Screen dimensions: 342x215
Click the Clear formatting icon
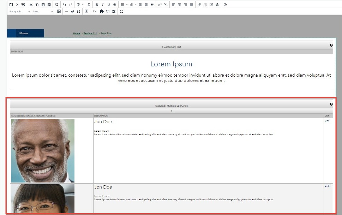[89, 4]
